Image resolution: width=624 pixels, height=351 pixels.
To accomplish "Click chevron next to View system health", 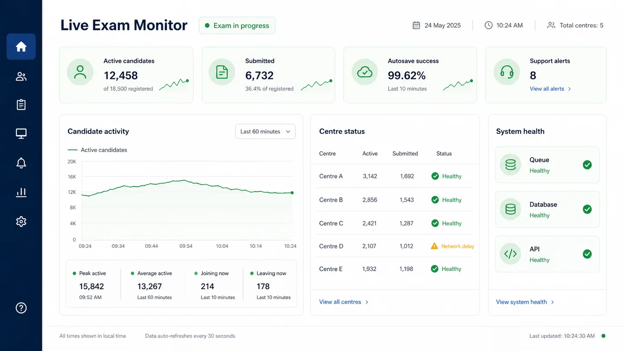I will click(x=552, y=302).
